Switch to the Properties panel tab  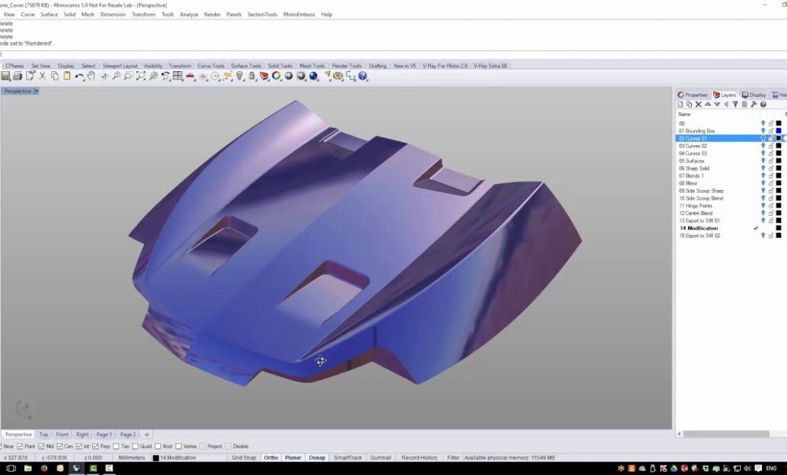tap(693, 95)
